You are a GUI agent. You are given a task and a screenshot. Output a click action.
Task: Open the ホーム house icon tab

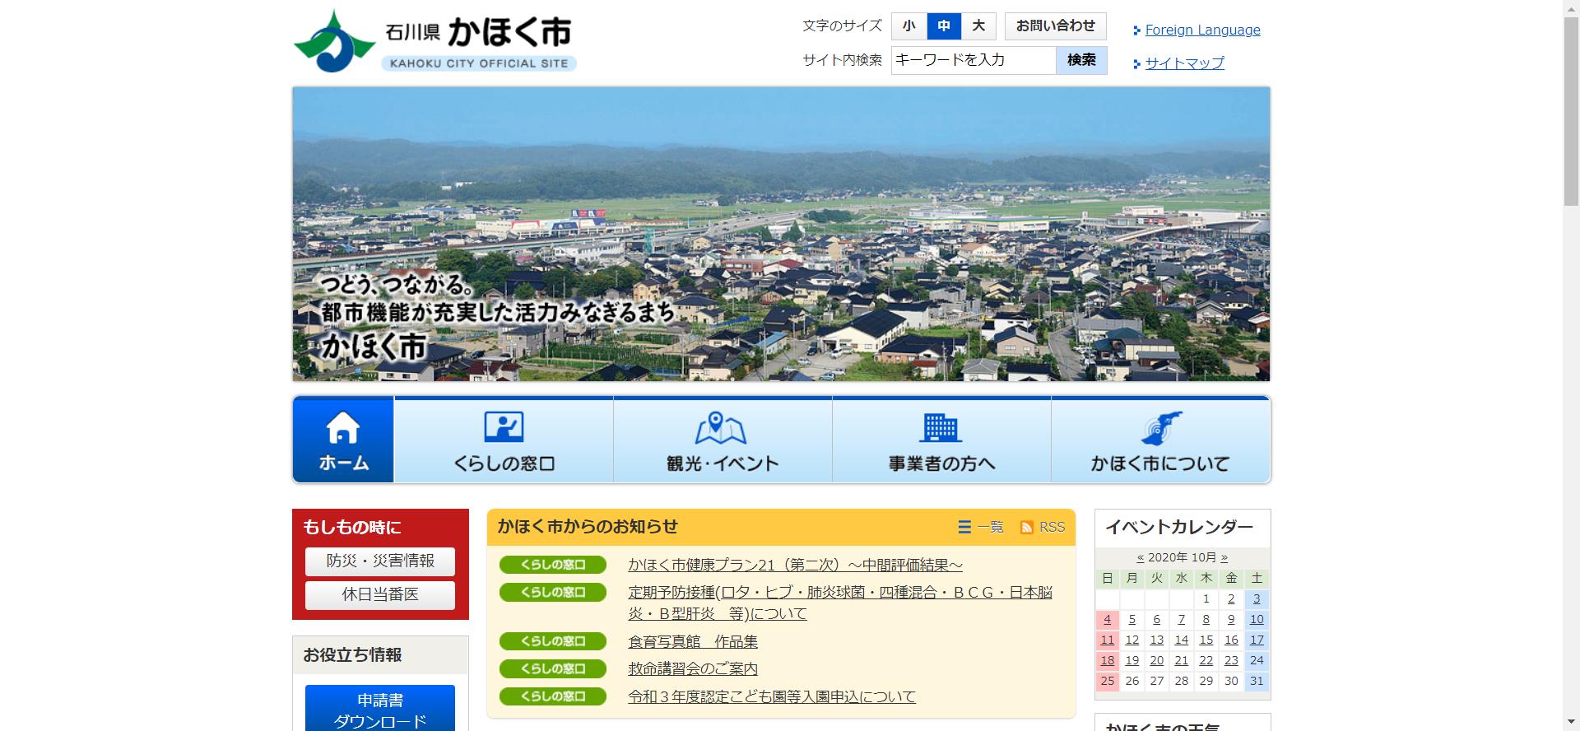click(x=343, y=440)
